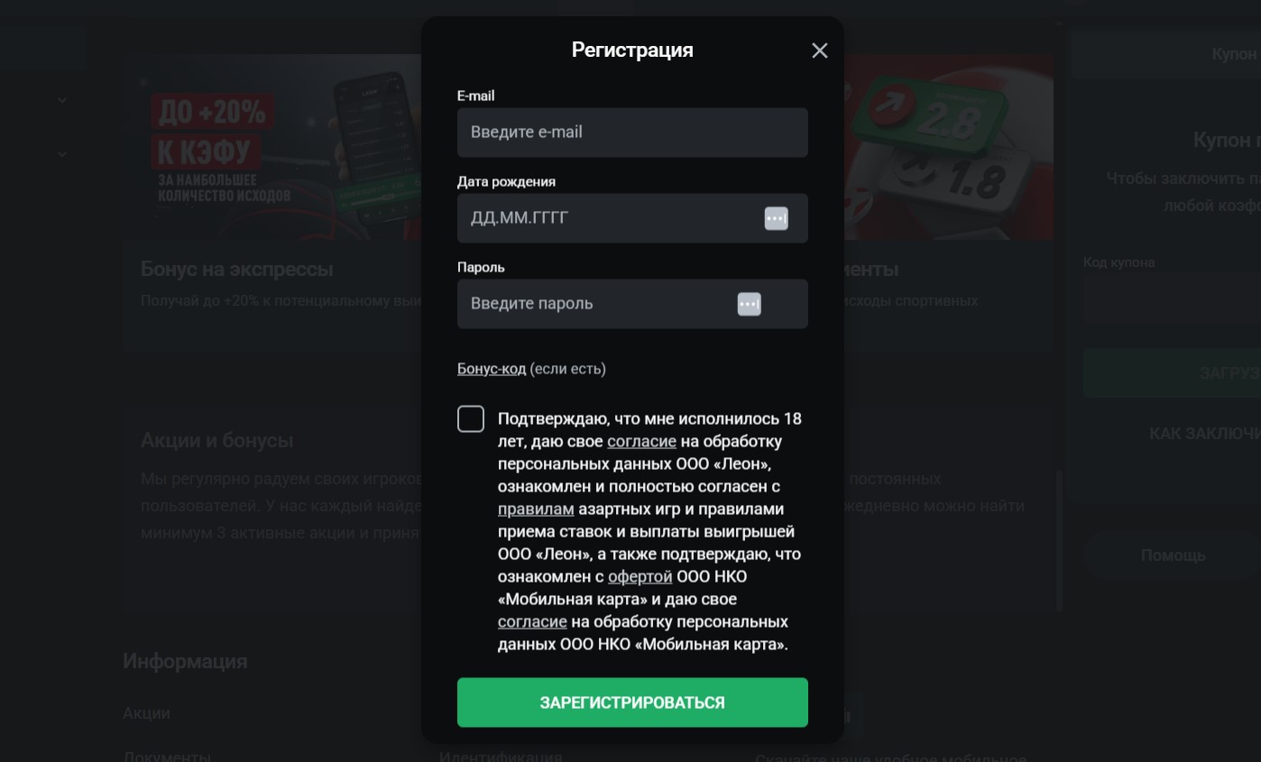
Task: Open the second согласие link for Мобильная карта
Action: [x=532, y=621]
